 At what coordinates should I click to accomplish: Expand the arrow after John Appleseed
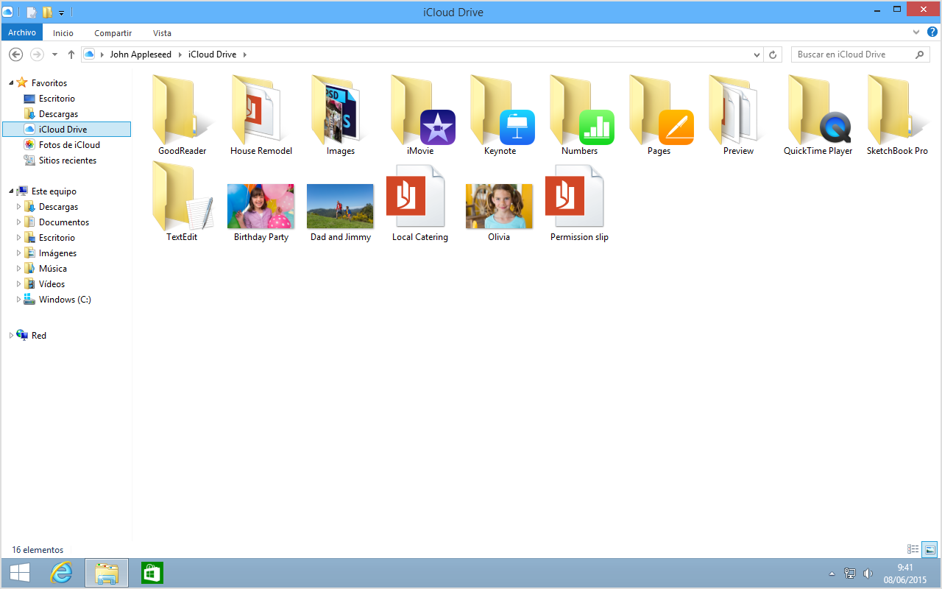pyautogui.click(x=180, y=54)
